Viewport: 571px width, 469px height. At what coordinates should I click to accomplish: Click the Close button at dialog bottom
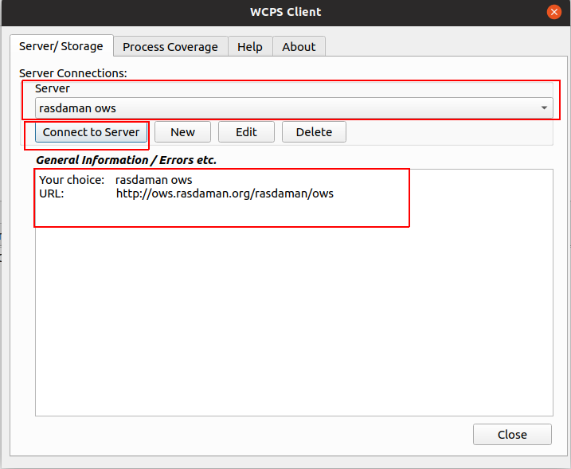512,435
